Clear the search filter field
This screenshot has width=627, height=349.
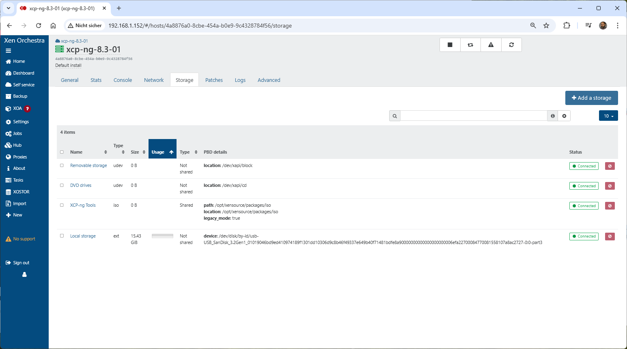[x=564, y=116]
